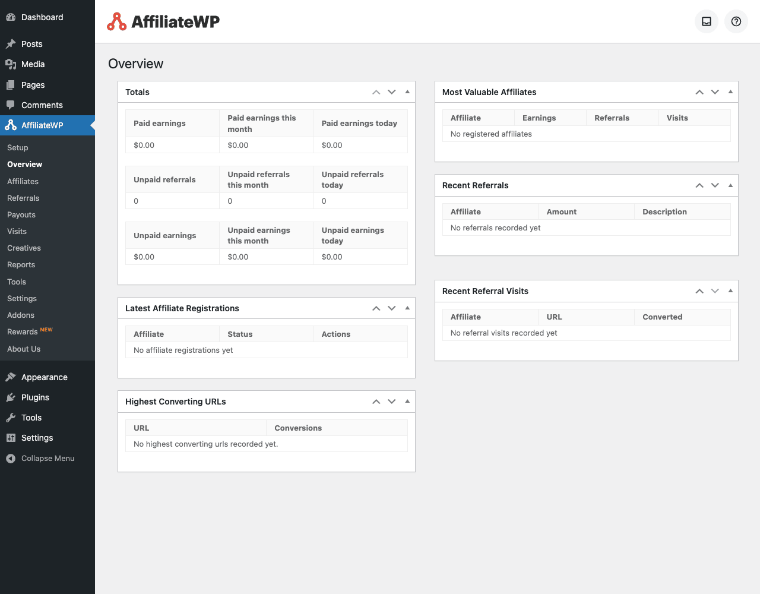Viewport: 760px width, 594px height.
Task: Open the Dashboard menu link
Action: (x=47, y=17)
